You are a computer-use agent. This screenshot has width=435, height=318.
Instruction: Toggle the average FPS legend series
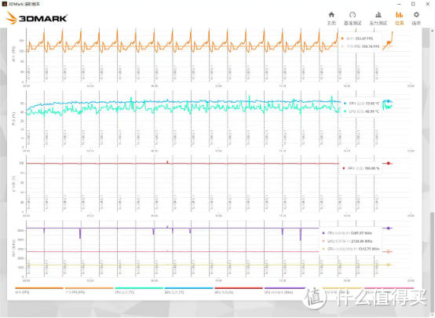tap(89, 291)
